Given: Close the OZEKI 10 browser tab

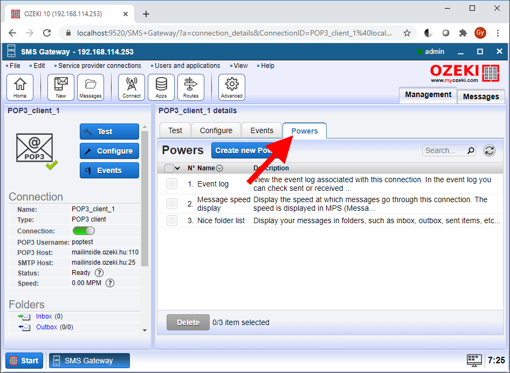Looking at the screenshot, I should pyautogui.click(x=126, y=14).
